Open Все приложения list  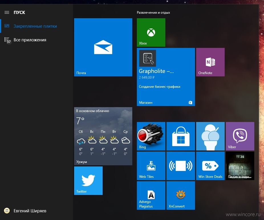30,40
